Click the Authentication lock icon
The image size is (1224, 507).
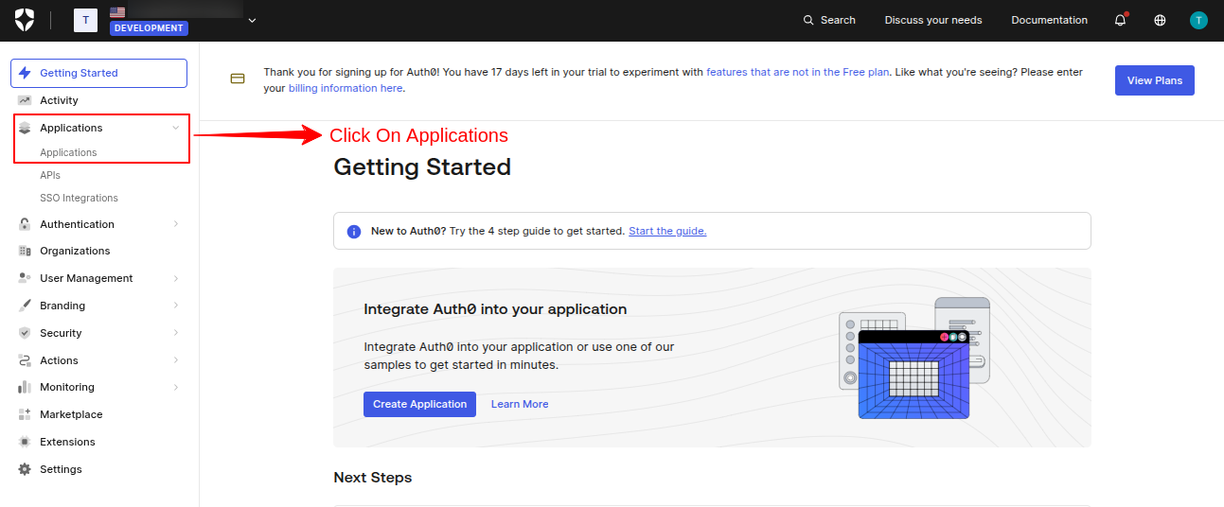pyautogui.click(x=25, y=224)
